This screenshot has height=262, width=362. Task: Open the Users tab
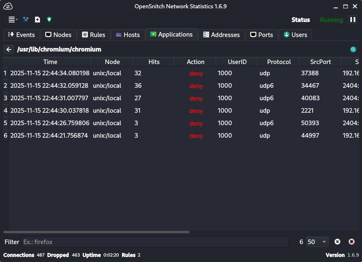295,35
